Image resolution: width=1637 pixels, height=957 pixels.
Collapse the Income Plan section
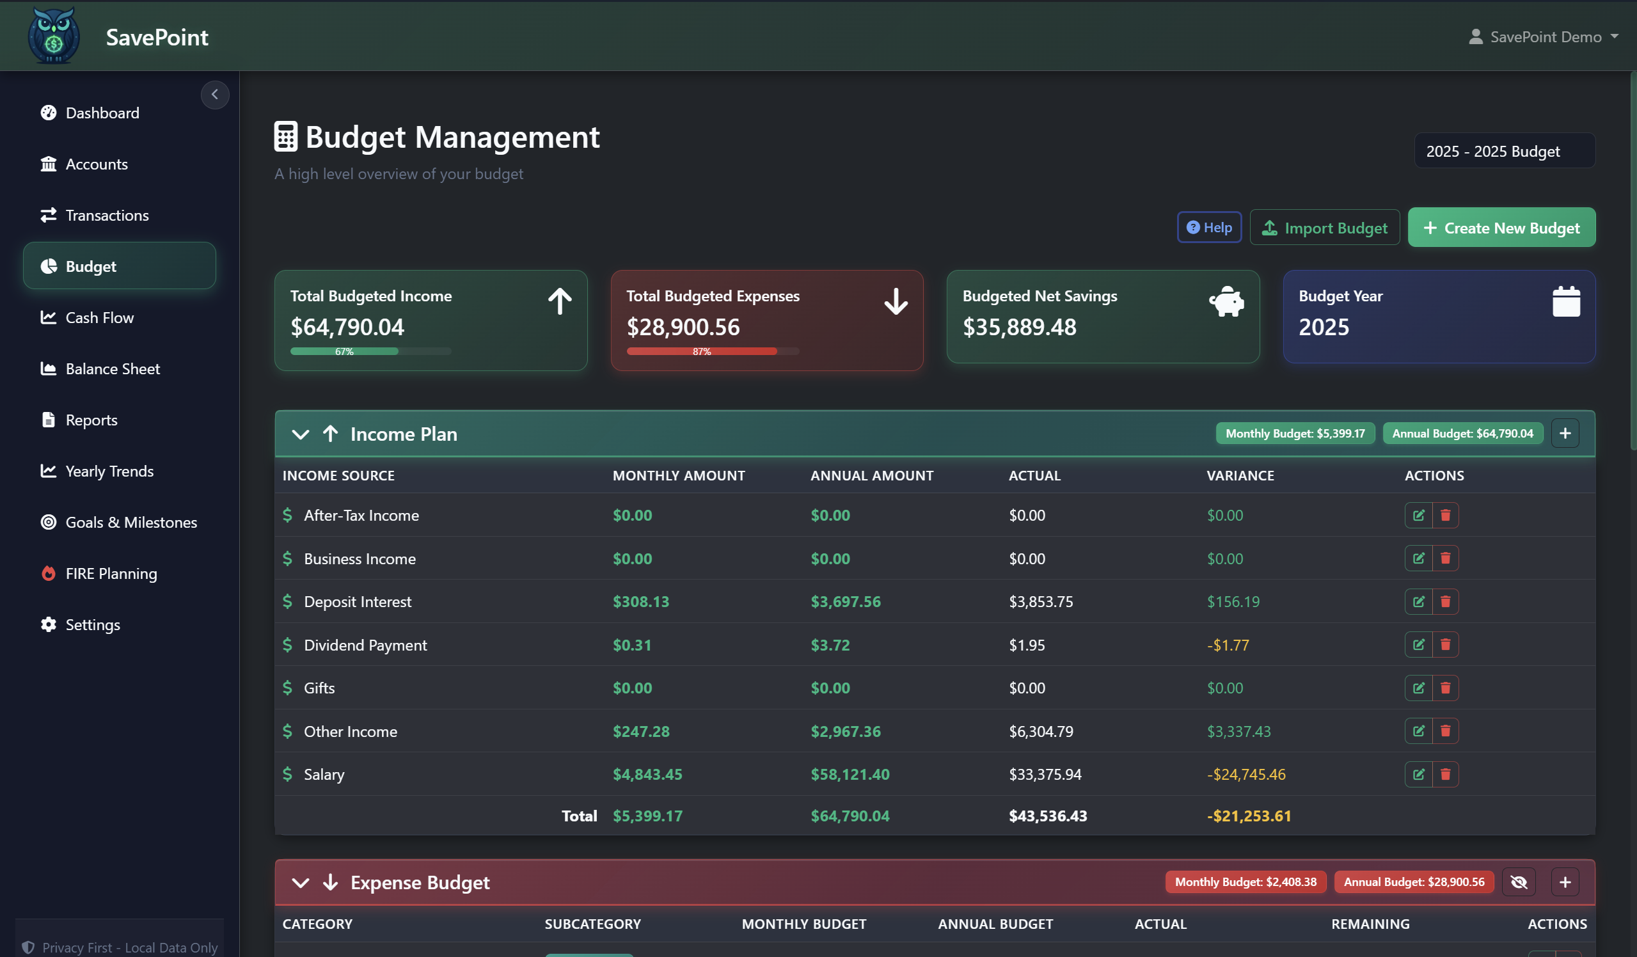[x=300, y=434]
